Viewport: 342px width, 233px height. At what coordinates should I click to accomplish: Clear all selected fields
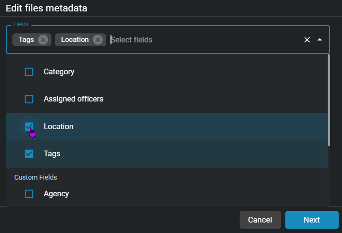[307, 40]
